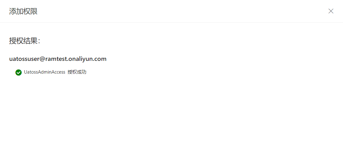The height and width of the screenshot is (141, 343).
Task: Close the 添加权限 panel with the X
Action: pos(331,11)
